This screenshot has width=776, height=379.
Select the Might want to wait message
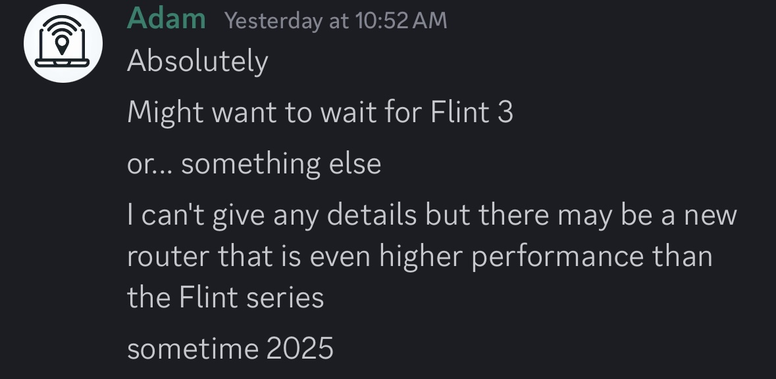(x=320, y=112)
